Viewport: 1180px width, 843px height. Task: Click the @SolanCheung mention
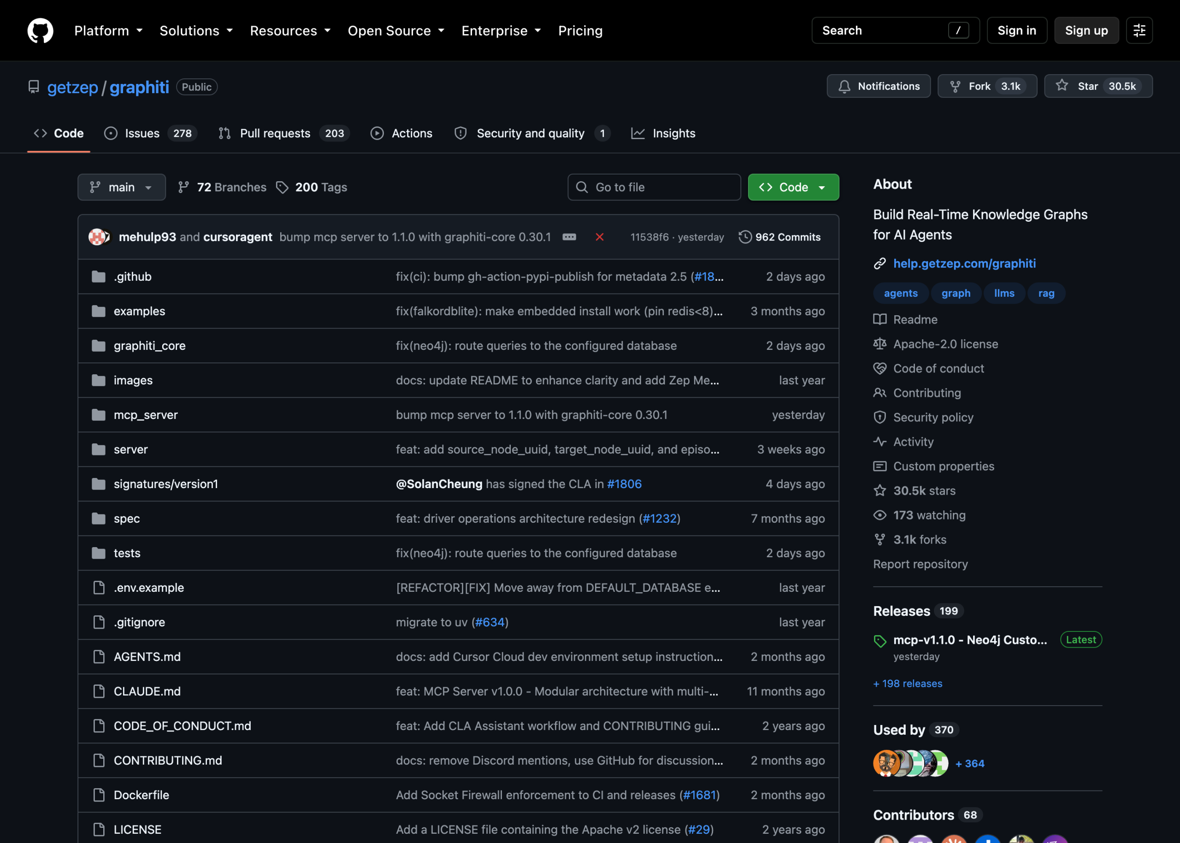(439, 484)
